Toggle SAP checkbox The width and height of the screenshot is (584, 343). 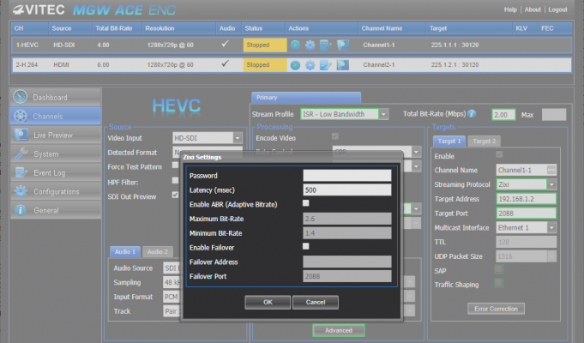[x=499, y=269]
